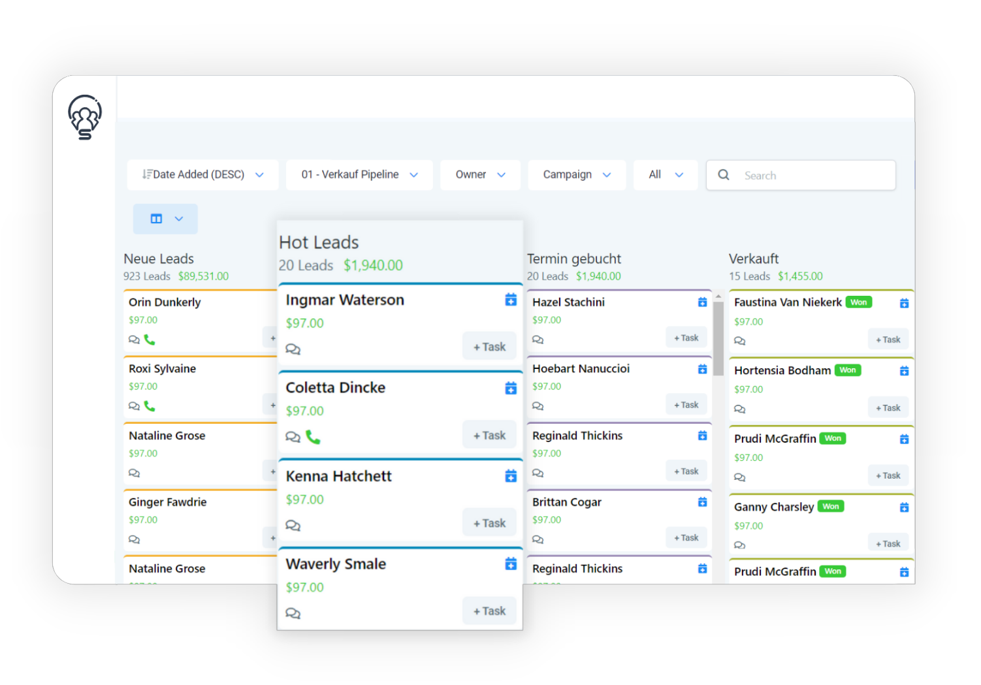Open conversation icon on Kenna Hatchett card
Screen dimensions: 981x685
pyautogui.click(x=293, y=526)
